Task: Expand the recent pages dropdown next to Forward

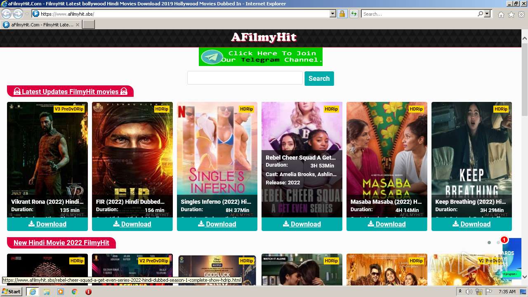Action: point(27,14)
